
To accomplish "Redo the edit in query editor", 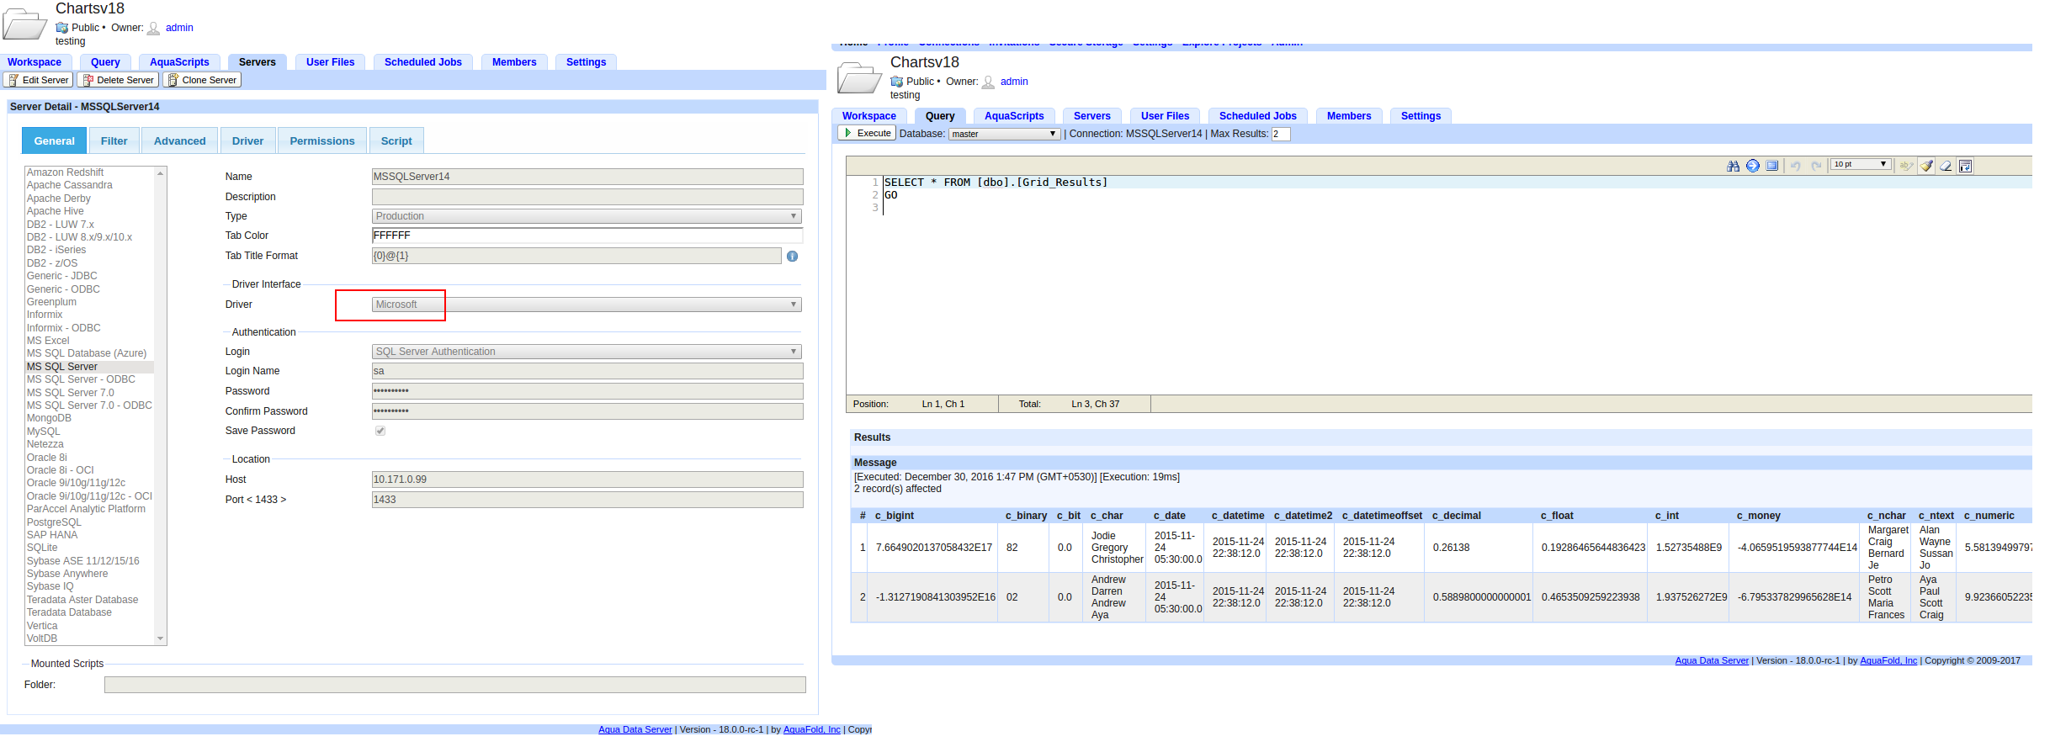I will point(1816,166).
